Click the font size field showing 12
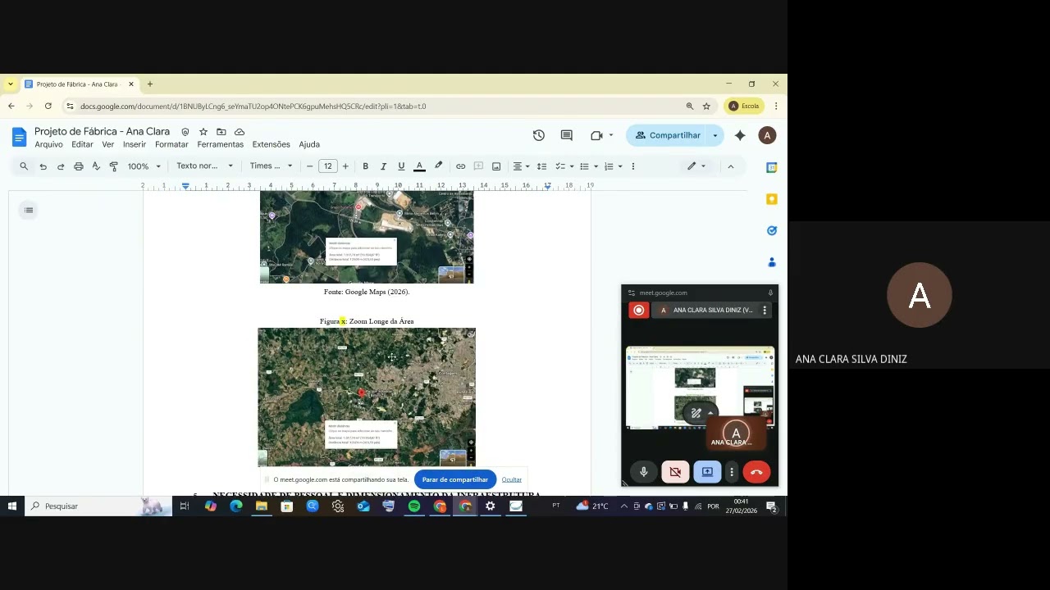1050x590 pixels. 327,166
